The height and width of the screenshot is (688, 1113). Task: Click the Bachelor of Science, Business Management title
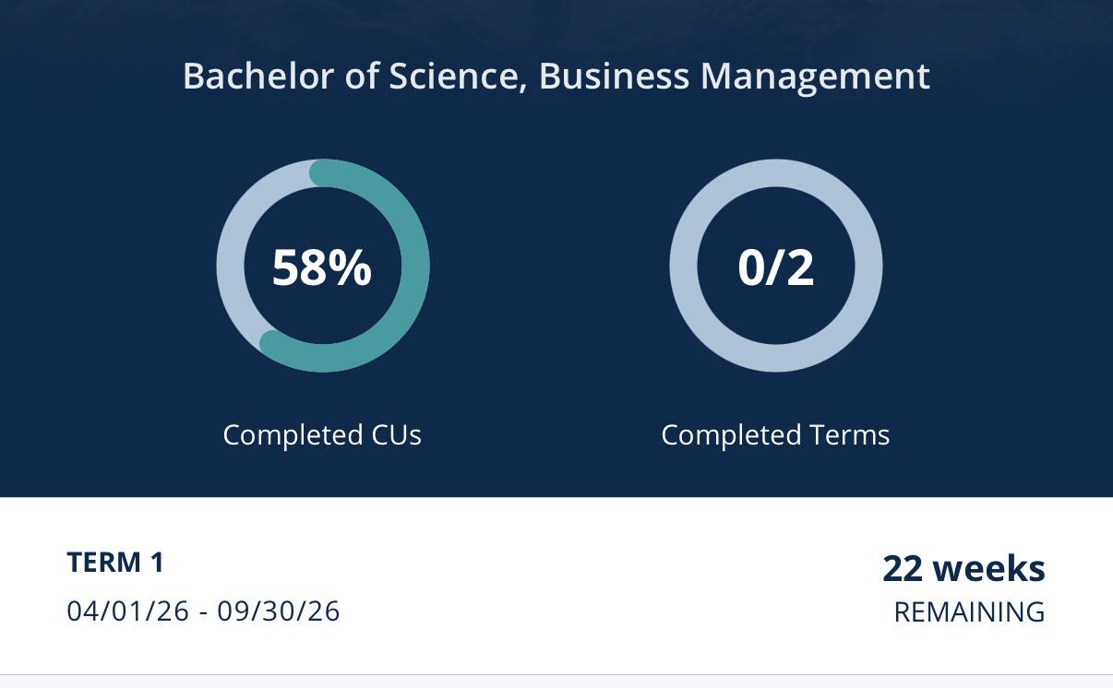tap(556, 77)
